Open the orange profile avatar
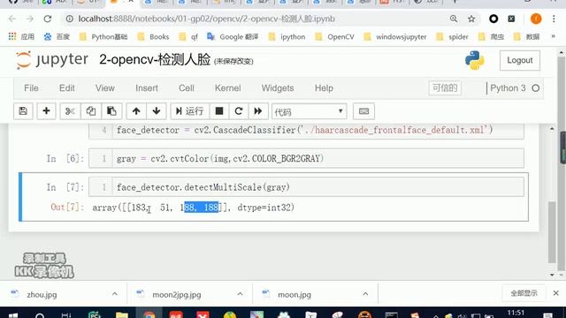Image resolution: width=566 pixels, height=318 pixels. [x=536, y=19]
